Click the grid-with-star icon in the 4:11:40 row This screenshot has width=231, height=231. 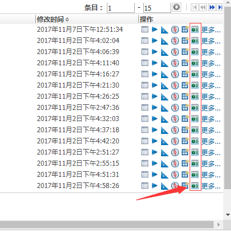click(185, 63)
